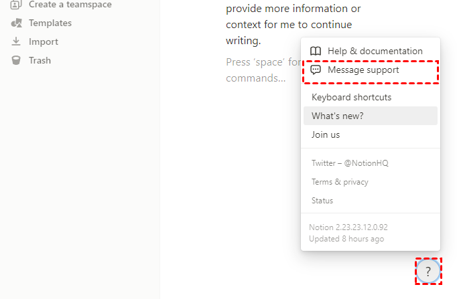457x299 pixels.
Task: Open Keyboard shortcuts from help menu
Action: [351, 97]
